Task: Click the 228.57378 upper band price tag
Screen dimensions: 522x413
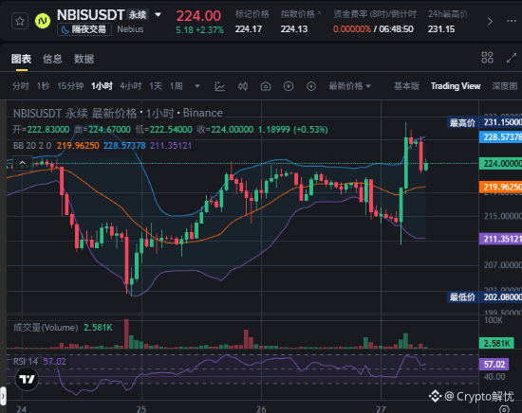Action: [500, 137]
